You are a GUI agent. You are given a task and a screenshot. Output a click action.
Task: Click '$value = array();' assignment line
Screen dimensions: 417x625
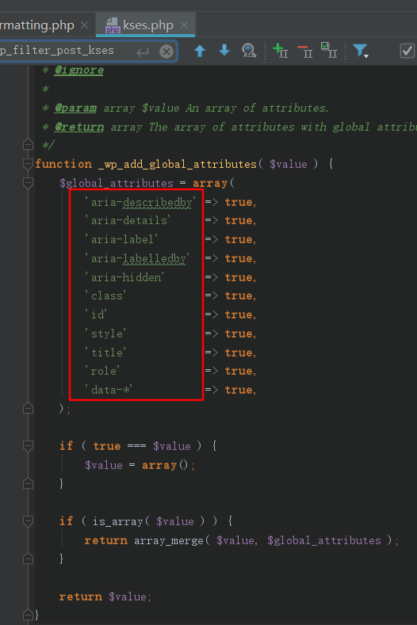[x=140, y=465]
